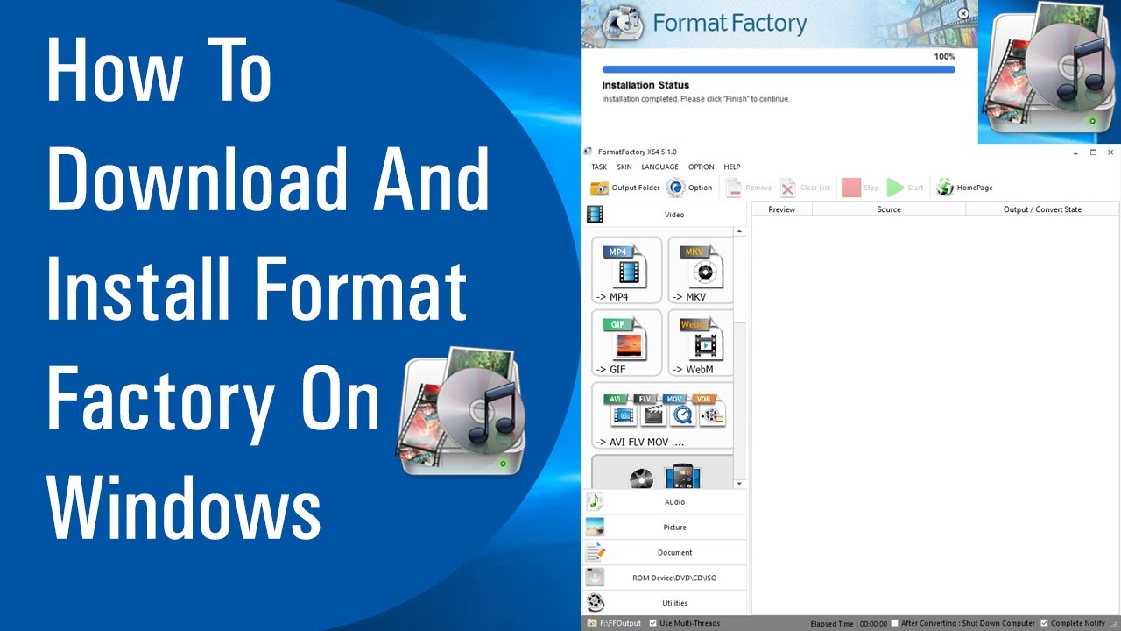Expand the Utilities category
The image size is (1121, 631).
(665, 603)
